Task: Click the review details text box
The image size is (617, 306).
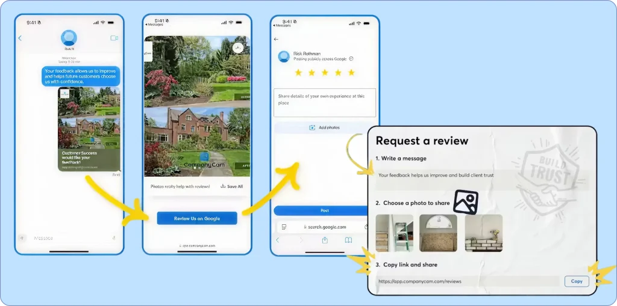Action: 325,102
